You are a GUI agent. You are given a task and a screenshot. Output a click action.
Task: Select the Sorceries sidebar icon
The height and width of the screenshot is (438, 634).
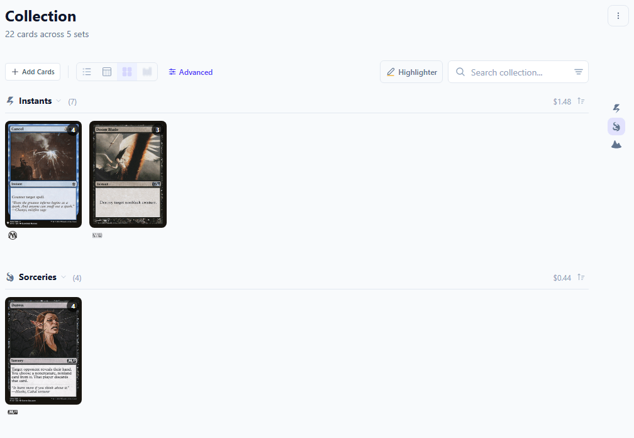[616, 126]
